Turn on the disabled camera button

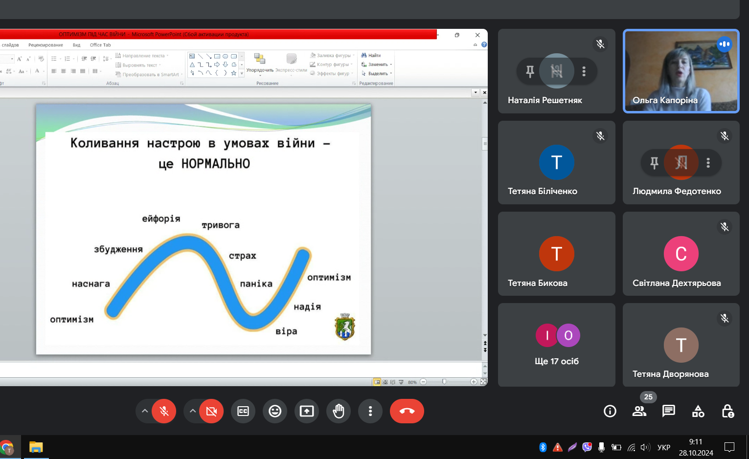[211, 411]
